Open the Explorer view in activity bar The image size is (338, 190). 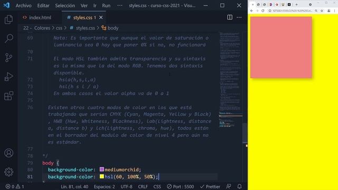pyautogui.click(x=8, y=20)
